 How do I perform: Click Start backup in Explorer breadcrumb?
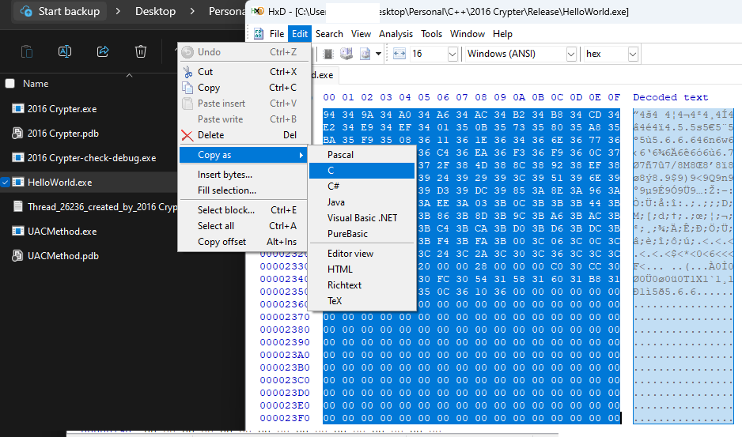pos(59,11)
